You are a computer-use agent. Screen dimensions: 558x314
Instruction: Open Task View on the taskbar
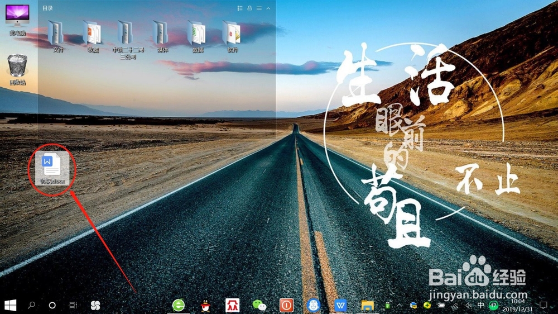73,305
